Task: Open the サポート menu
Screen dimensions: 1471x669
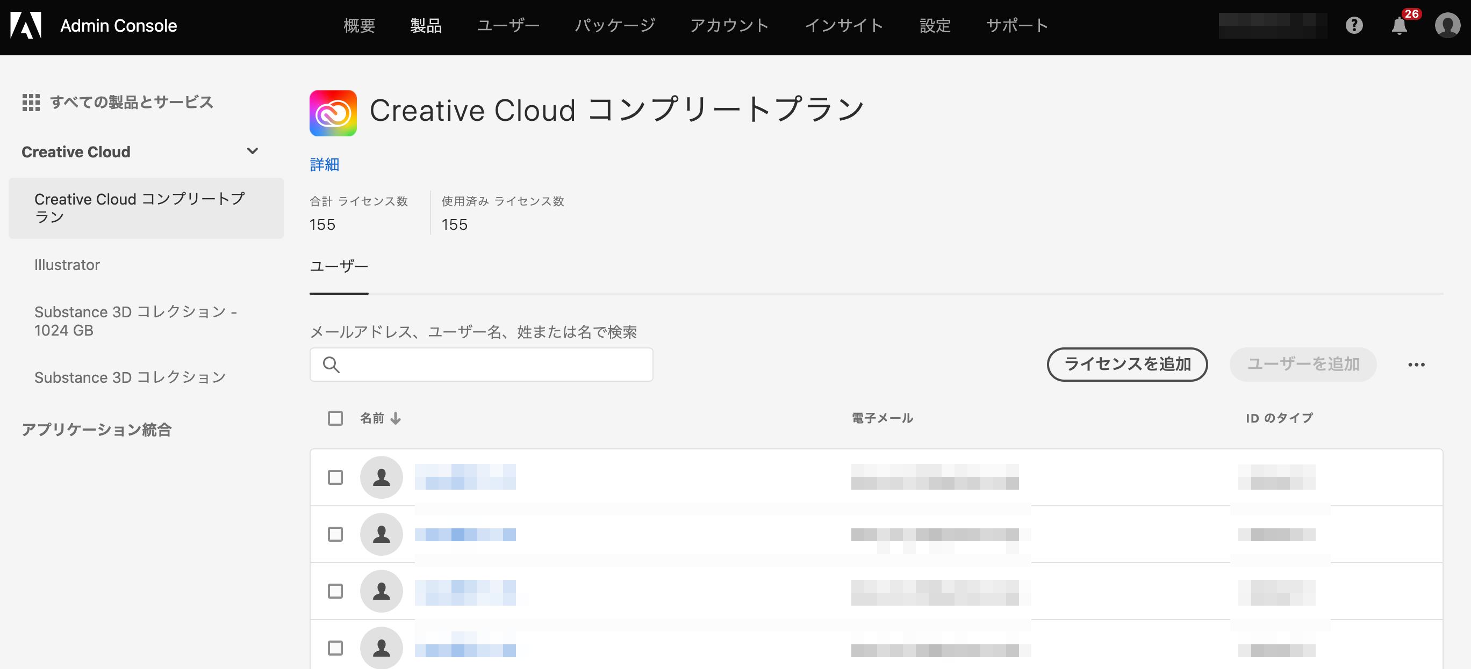Action: coord(1017,26)
